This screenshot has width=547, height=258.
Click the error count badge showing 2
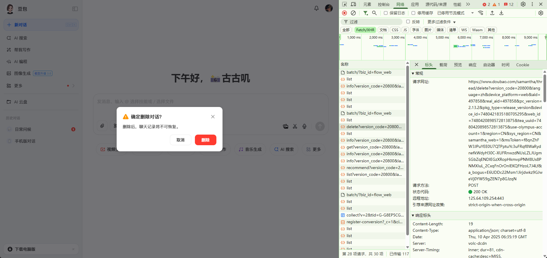[486, 4]
